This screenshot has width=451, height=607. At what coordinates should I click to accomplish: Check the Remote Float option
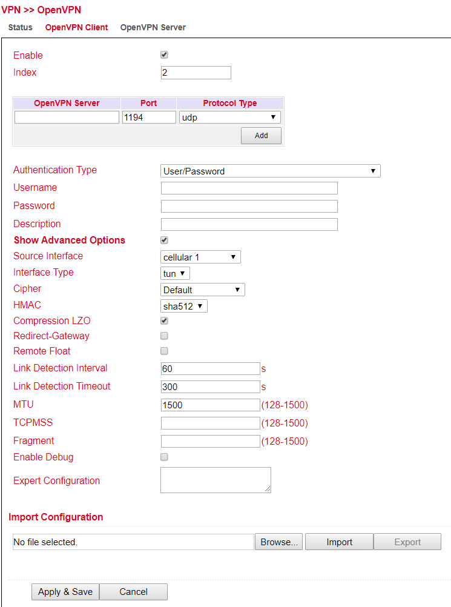click(x=164, y=351)
